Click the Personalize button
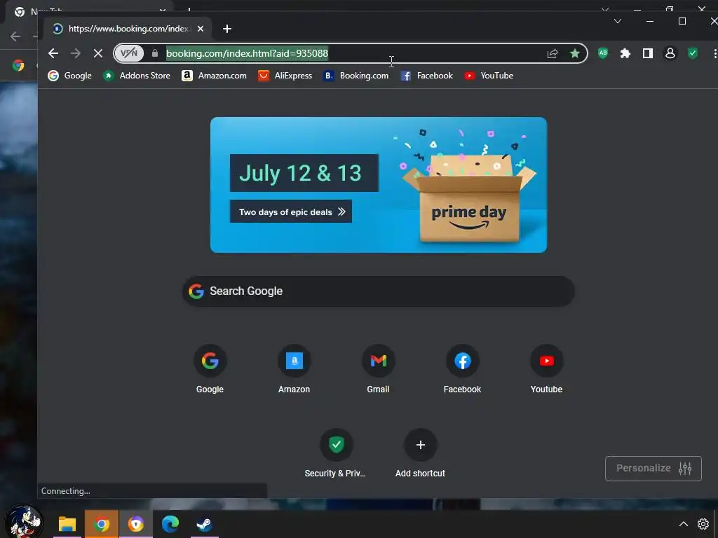This screenshot has height=538, width=718. coord(653,469)
